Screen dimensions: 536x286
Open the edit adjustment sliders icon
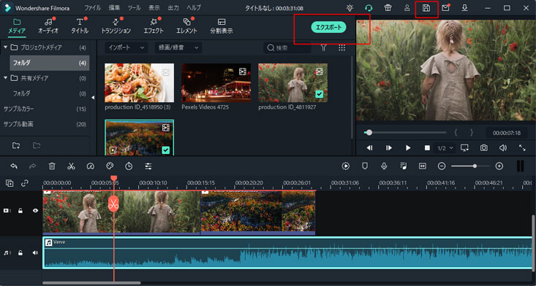(148, 166)
